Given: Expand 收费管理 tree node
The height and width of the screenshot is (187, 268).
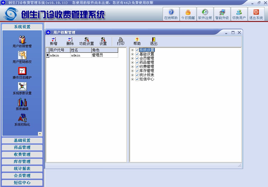Looking at the screenshot, I should [x=132, y=67].
